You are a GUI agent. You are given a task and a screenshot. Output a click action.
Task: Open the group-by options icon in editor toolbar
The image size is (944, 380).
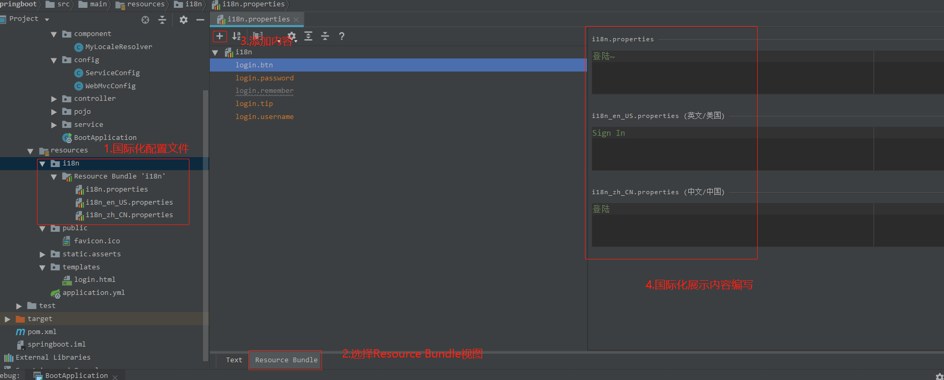pos(258,36)
